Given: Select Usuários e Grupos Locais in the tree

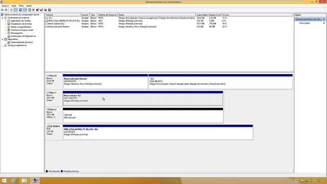Looking at the screenshot, I should [x=22, y=30].
